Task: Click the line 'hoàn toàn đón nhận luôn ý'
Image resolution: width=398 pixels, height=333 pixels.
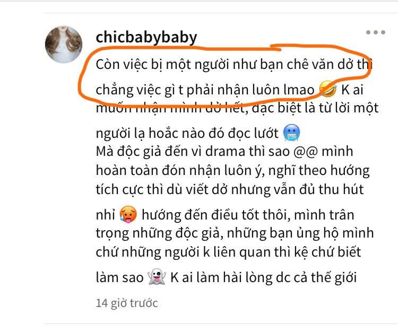Action: click(232, 170)
